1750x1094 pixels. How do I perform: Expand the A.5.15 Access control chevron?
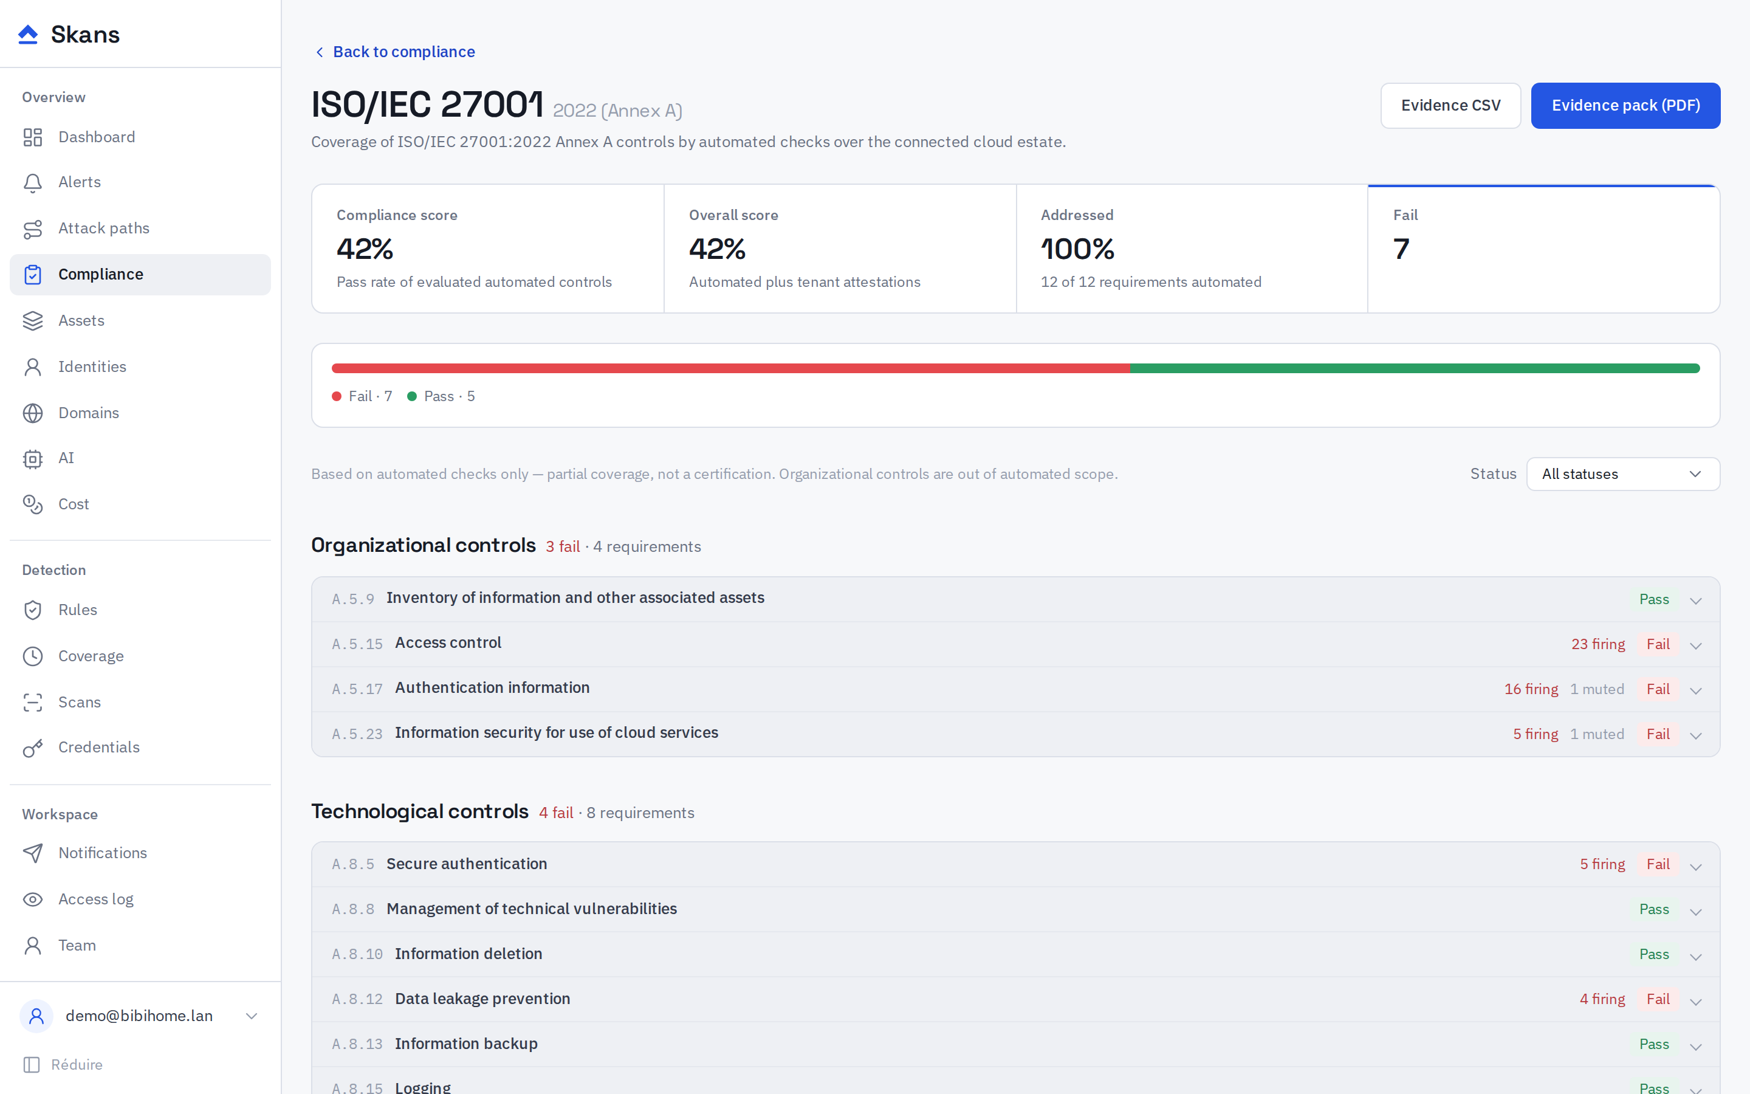click(x=1696, y=645)
